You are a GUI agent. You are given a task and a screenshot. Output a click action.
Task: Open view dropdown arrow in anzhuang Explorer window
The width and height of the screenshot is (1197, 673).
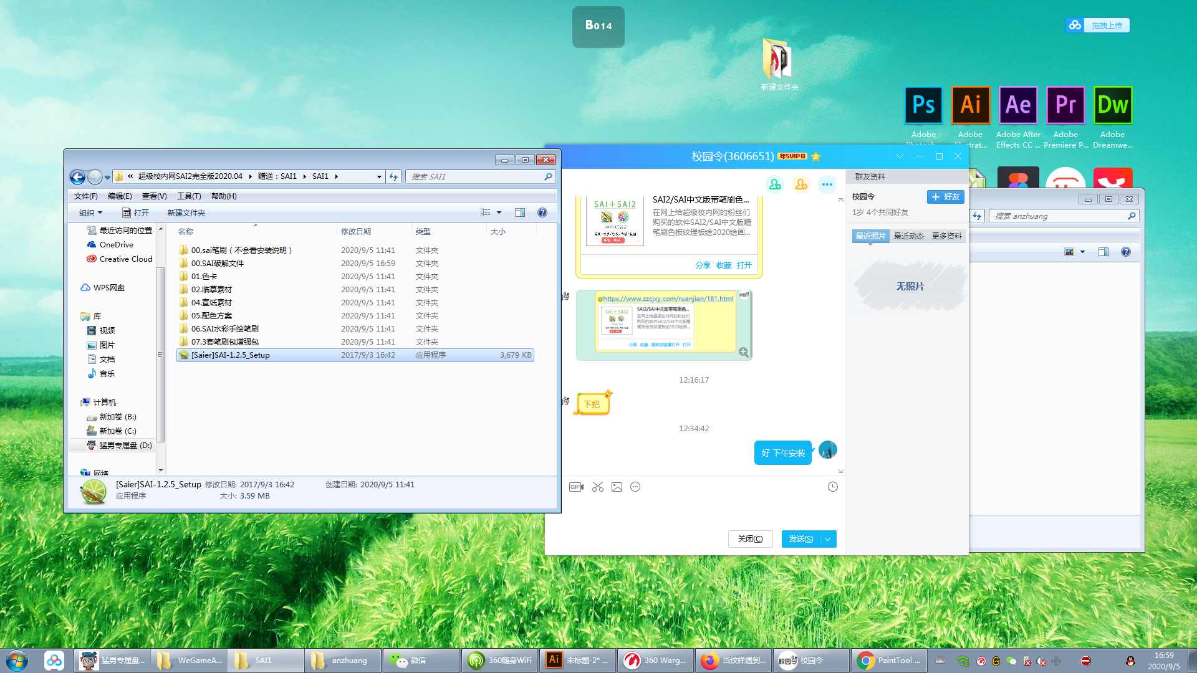(x=1082, y=252)
